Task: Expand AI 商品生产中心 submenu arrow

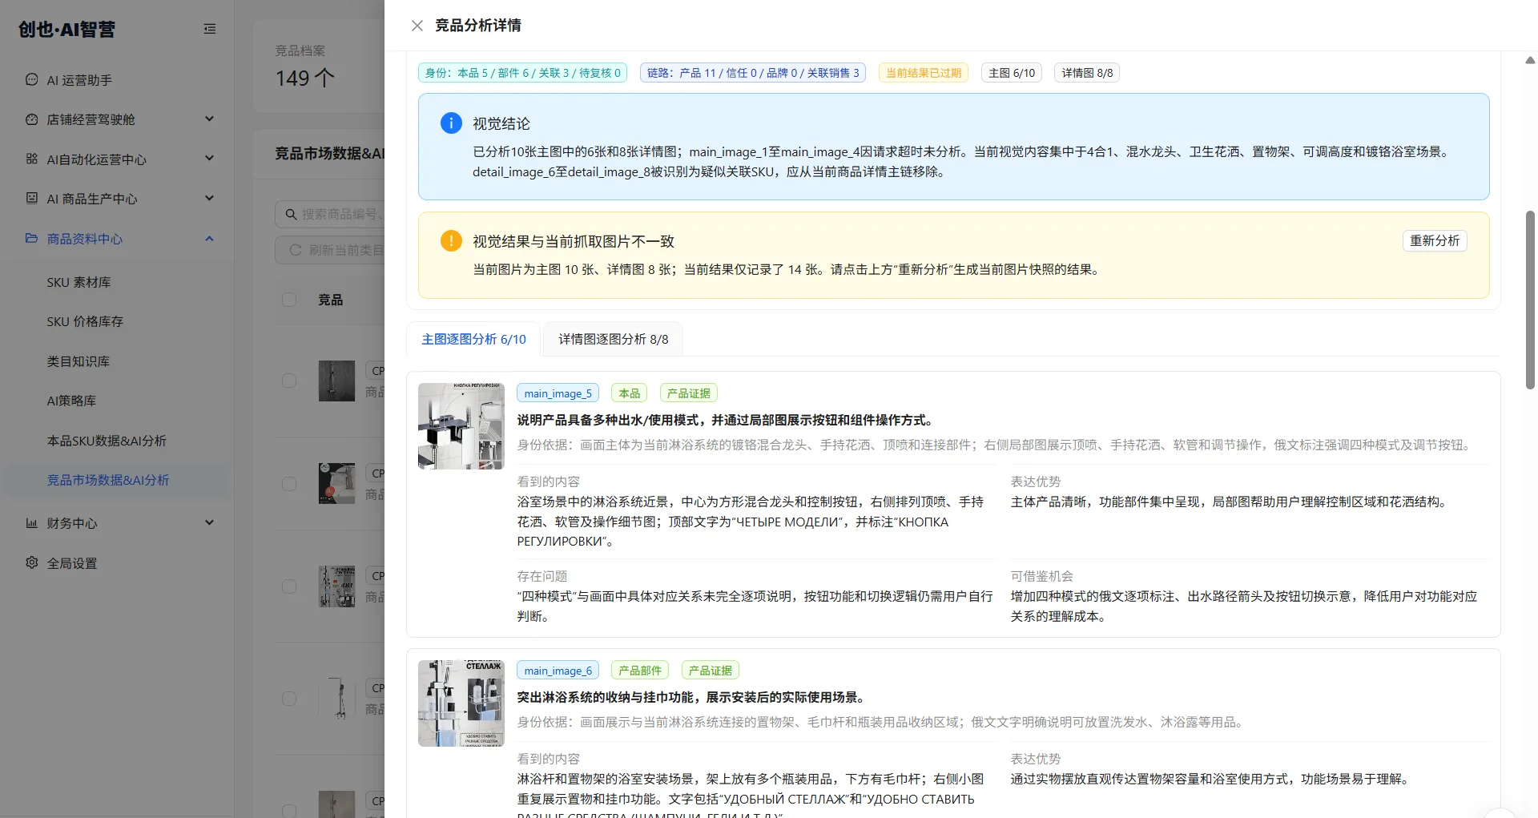Action: coord(210,198)
